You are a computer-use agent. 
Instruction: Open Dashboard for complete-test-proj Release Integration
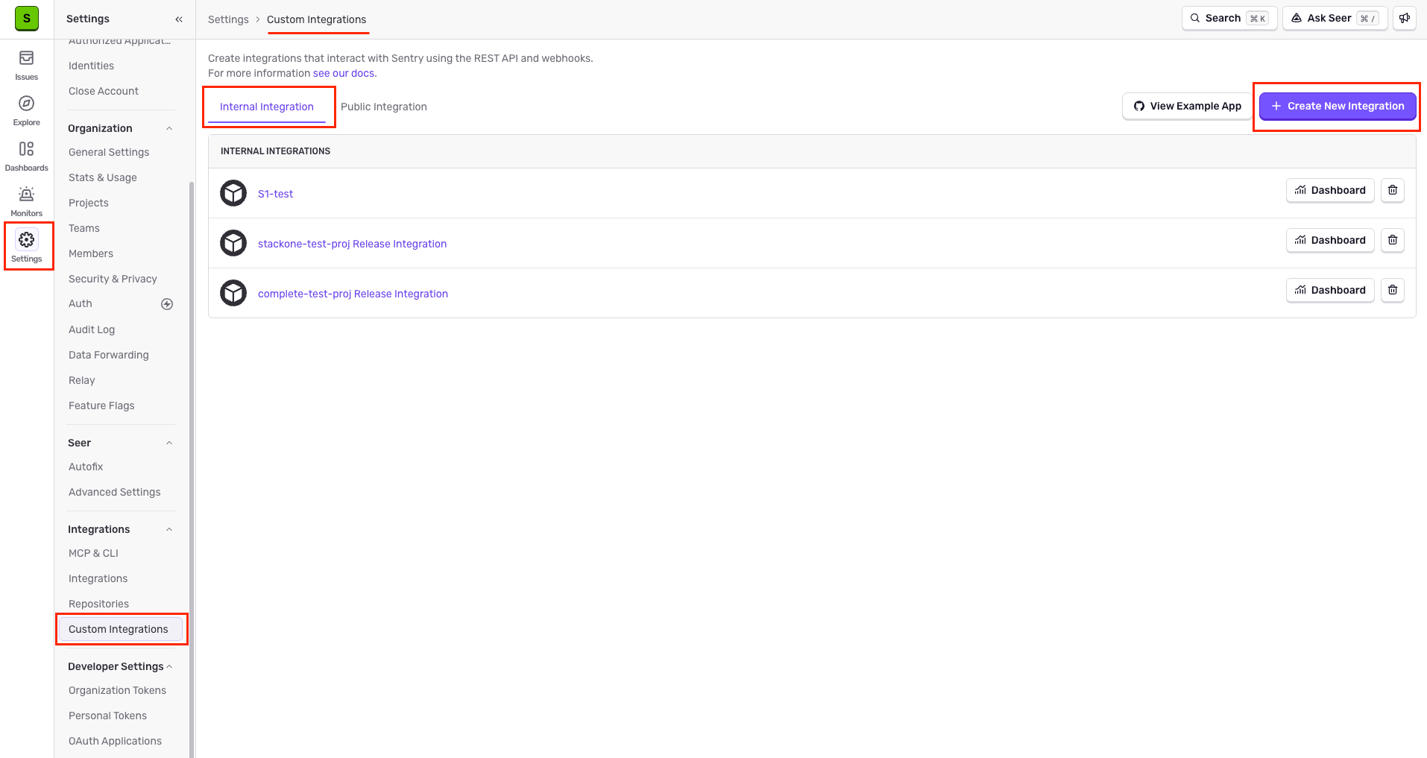tap(1330, 290)
